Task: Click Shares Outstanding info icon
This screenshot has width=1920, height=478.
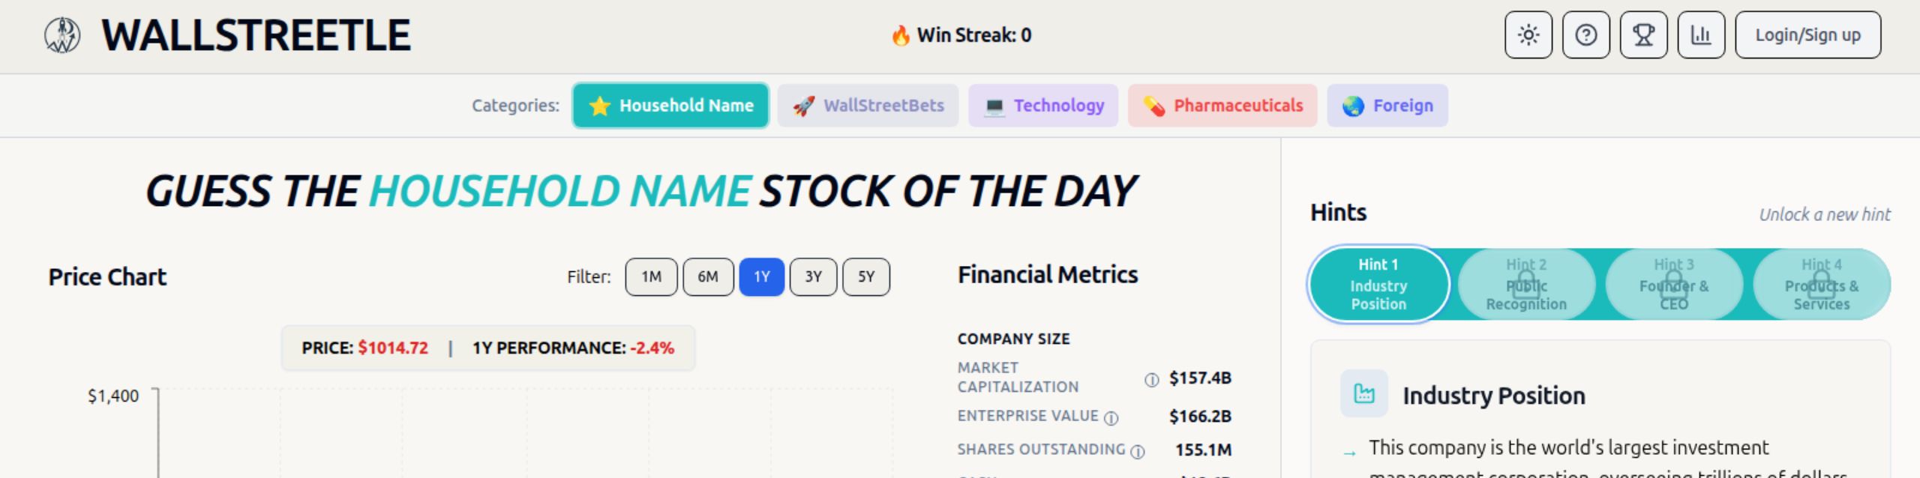Action: click(x=1138, y=451)
